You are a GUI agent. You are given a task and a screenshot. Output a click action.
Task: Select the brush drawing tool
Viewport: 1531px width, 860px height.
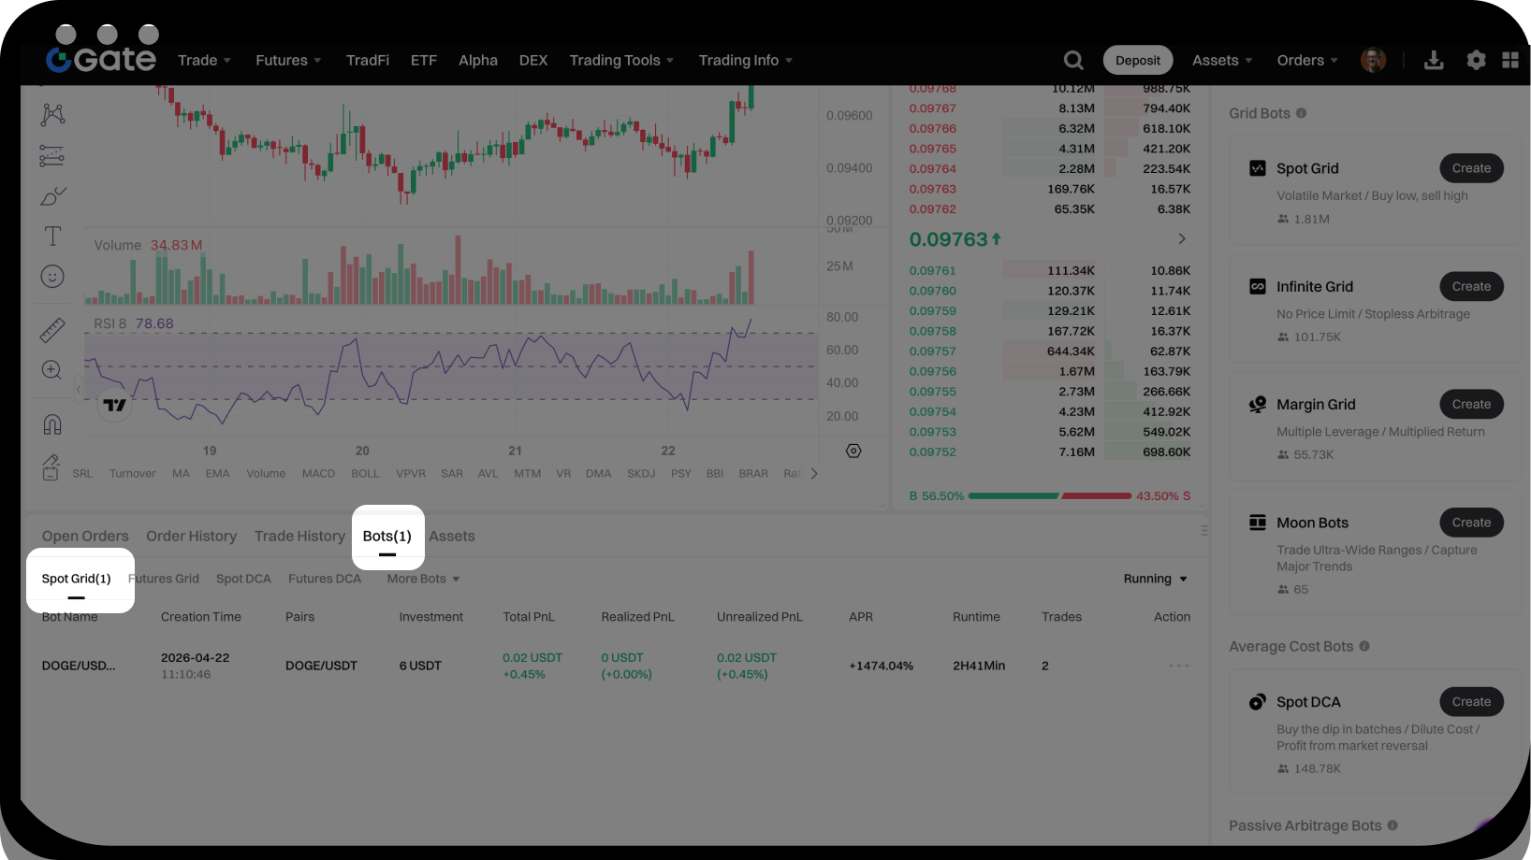52,196
